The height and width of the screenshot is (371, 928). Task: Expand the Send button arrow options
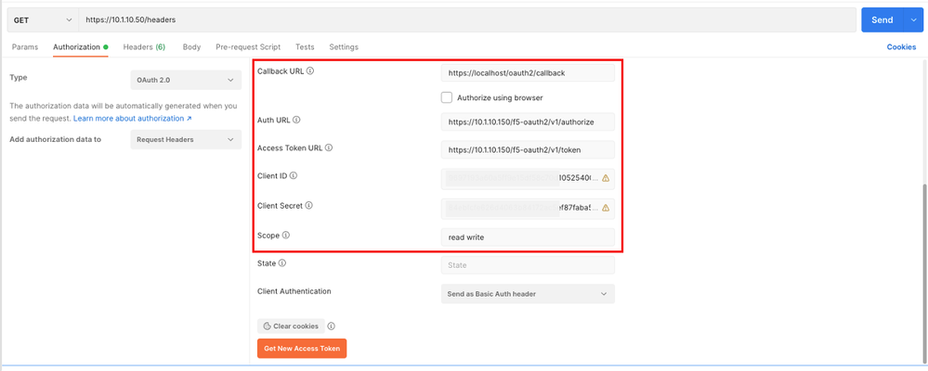(x=912, y=19)
